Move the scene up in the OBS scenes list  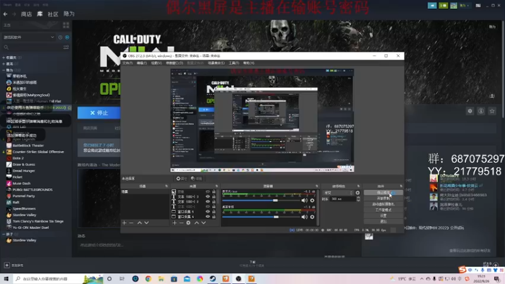coord(140,223)
